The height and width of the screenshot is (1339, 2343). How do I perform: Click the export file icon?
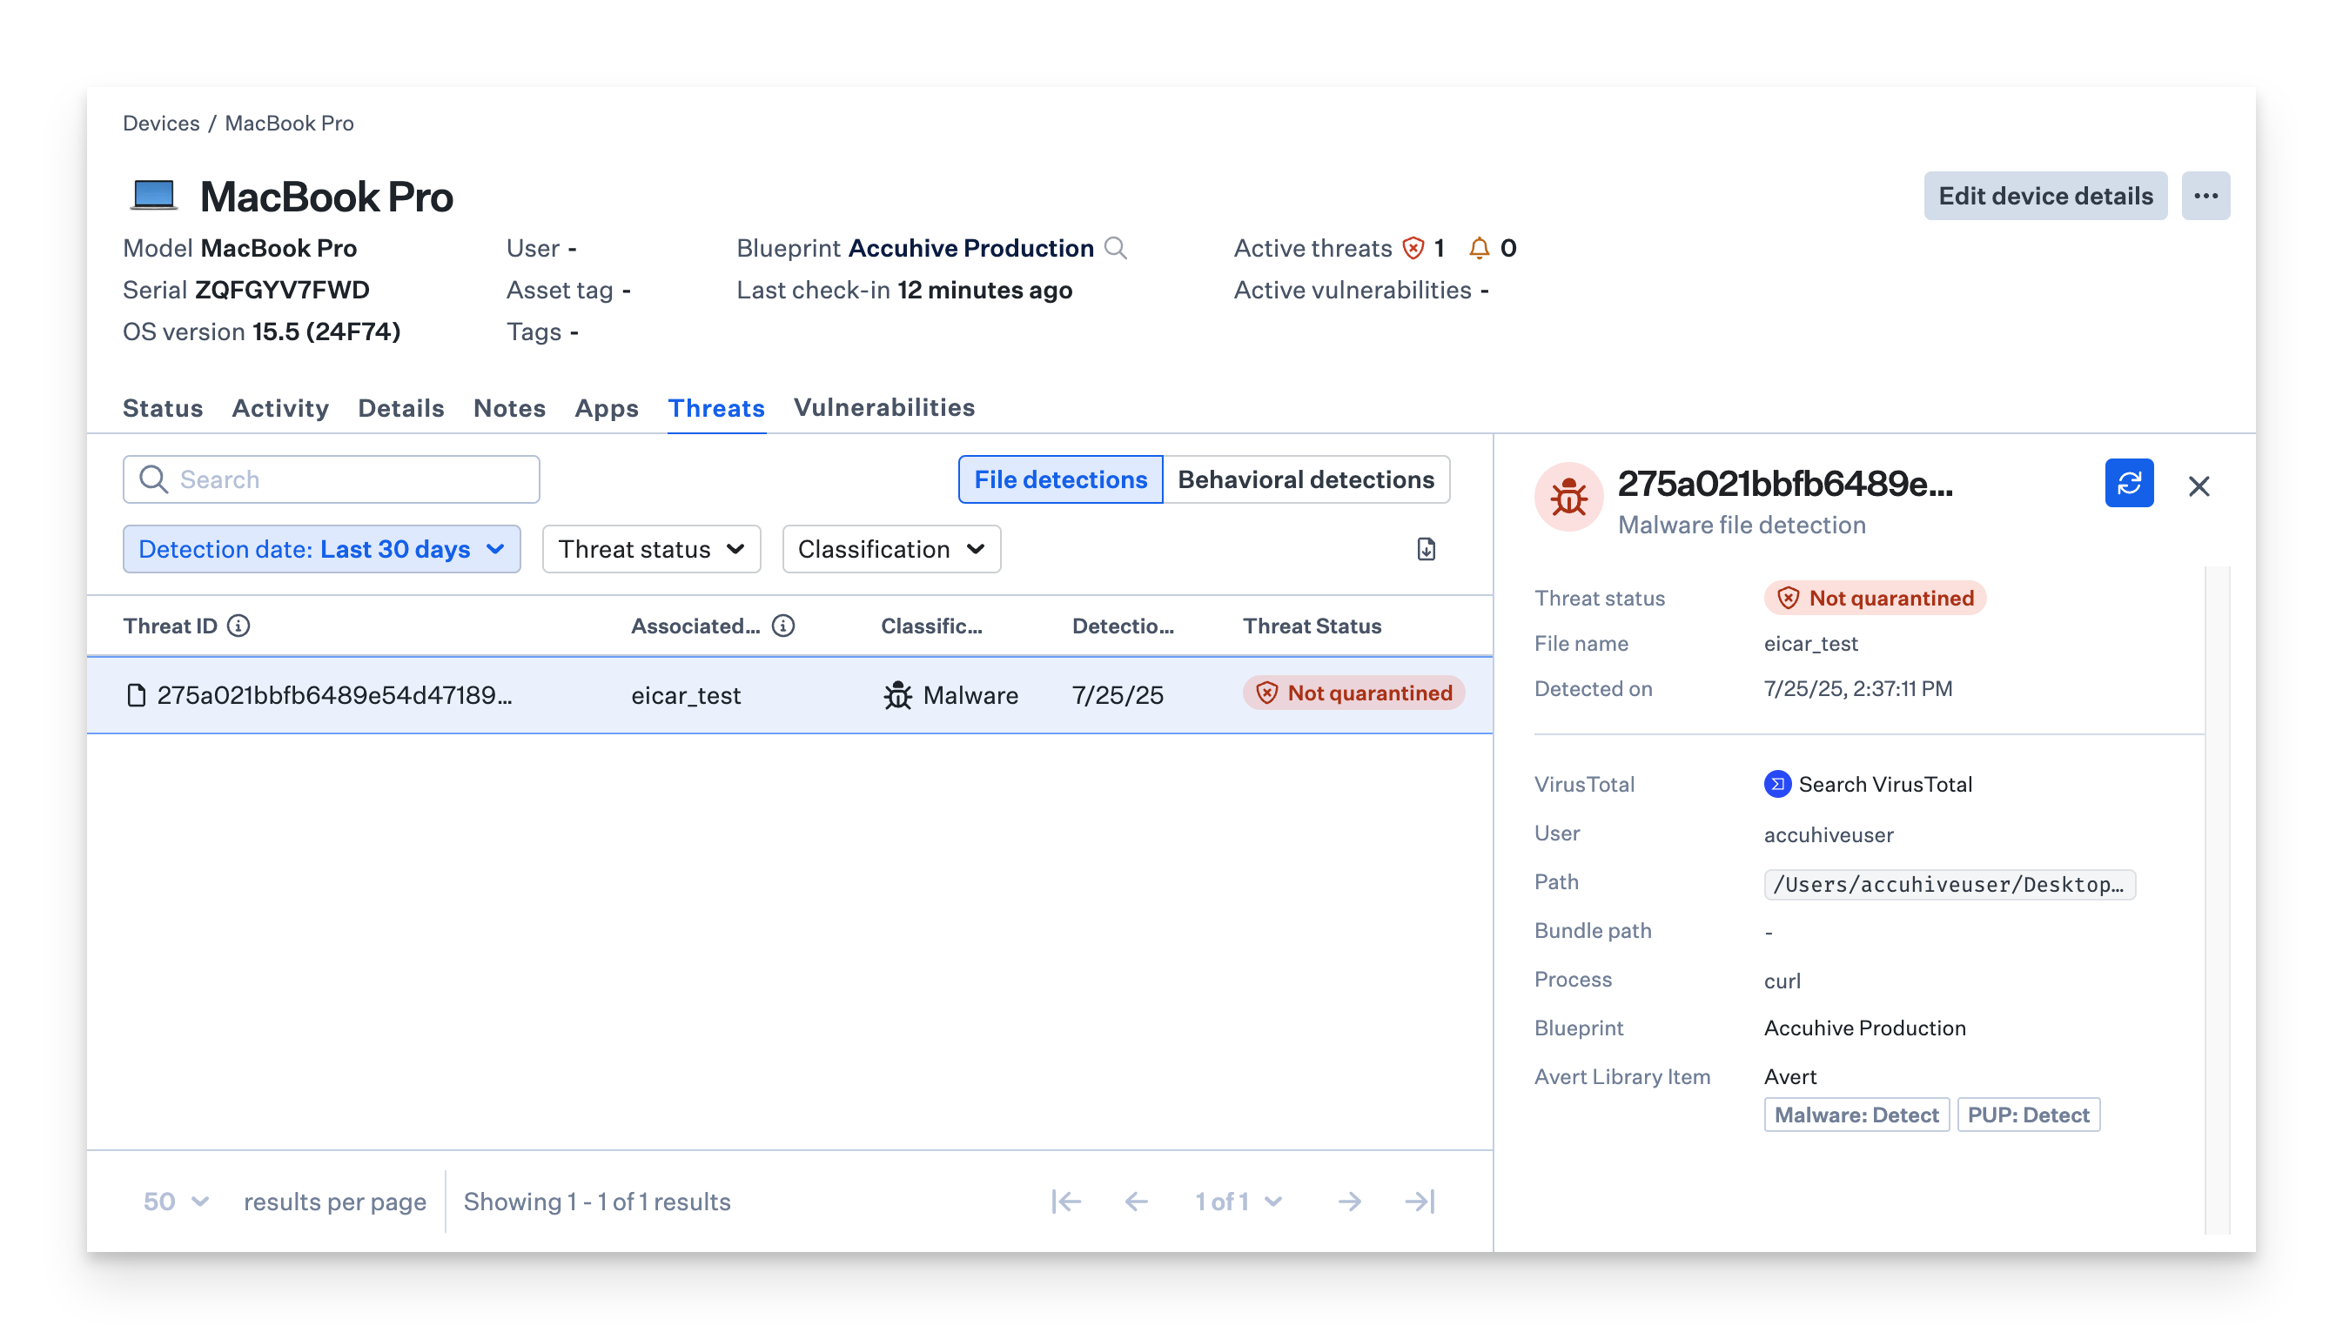point(1426,549)
